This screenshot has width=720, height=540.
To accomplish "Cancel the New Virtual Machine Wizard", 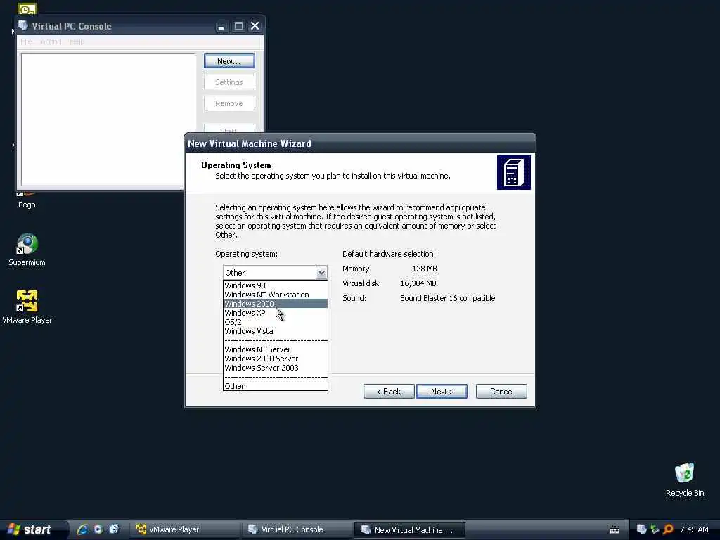I will click(501, 391).
